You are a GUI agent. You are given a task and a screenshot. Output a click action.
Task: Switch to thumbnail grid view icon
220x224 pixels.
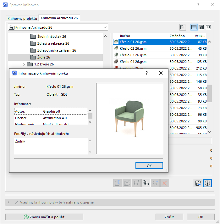[x=201, y=27]
